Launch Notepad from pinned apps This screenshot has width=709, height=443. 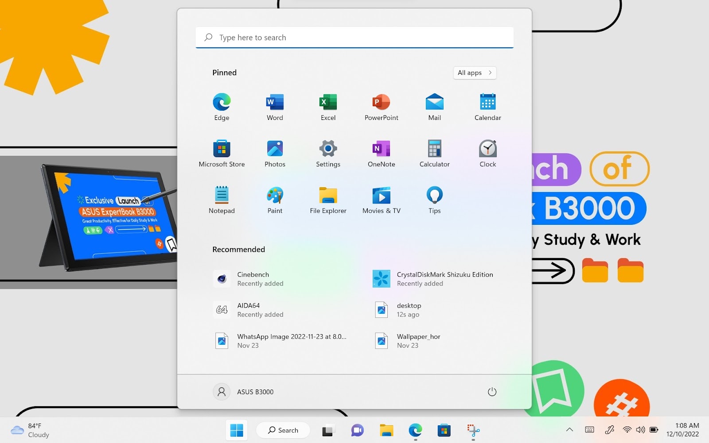tap(222, 200)
